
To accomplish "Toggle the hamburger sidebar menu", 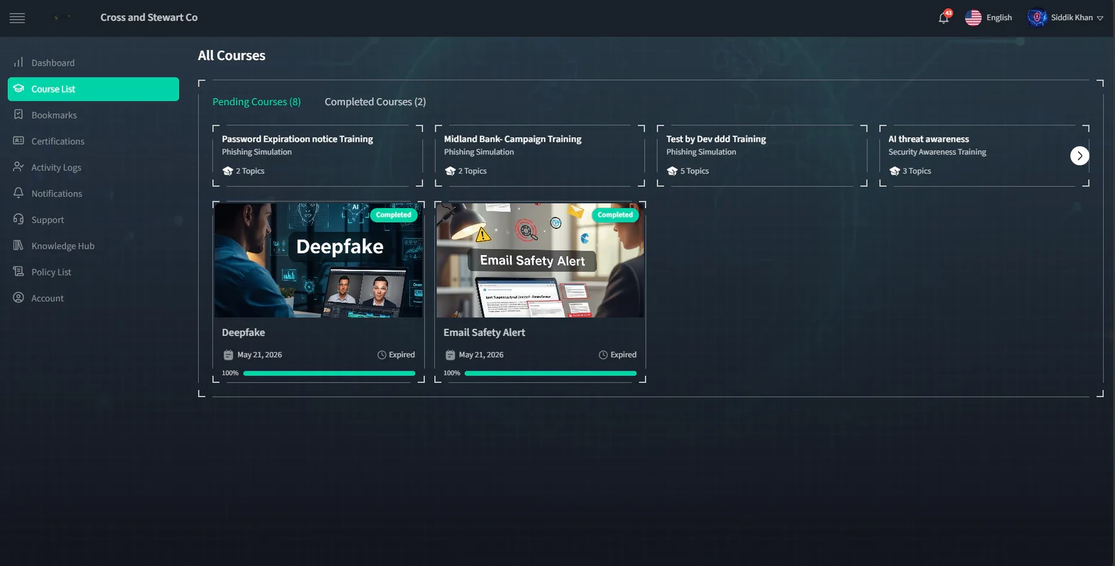I will [17, 18].
